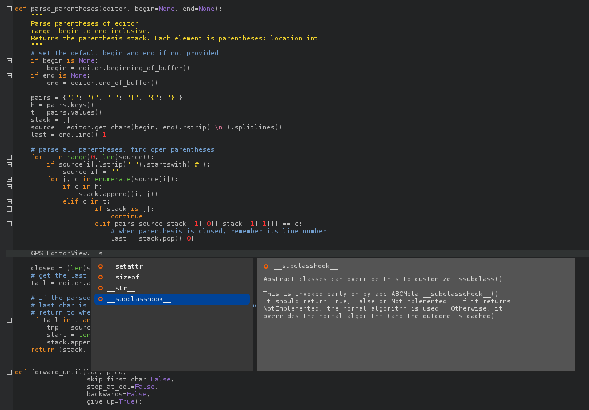
Task: Click the icon in the __subclasshook__ documentation header
Action: point(266,266)
